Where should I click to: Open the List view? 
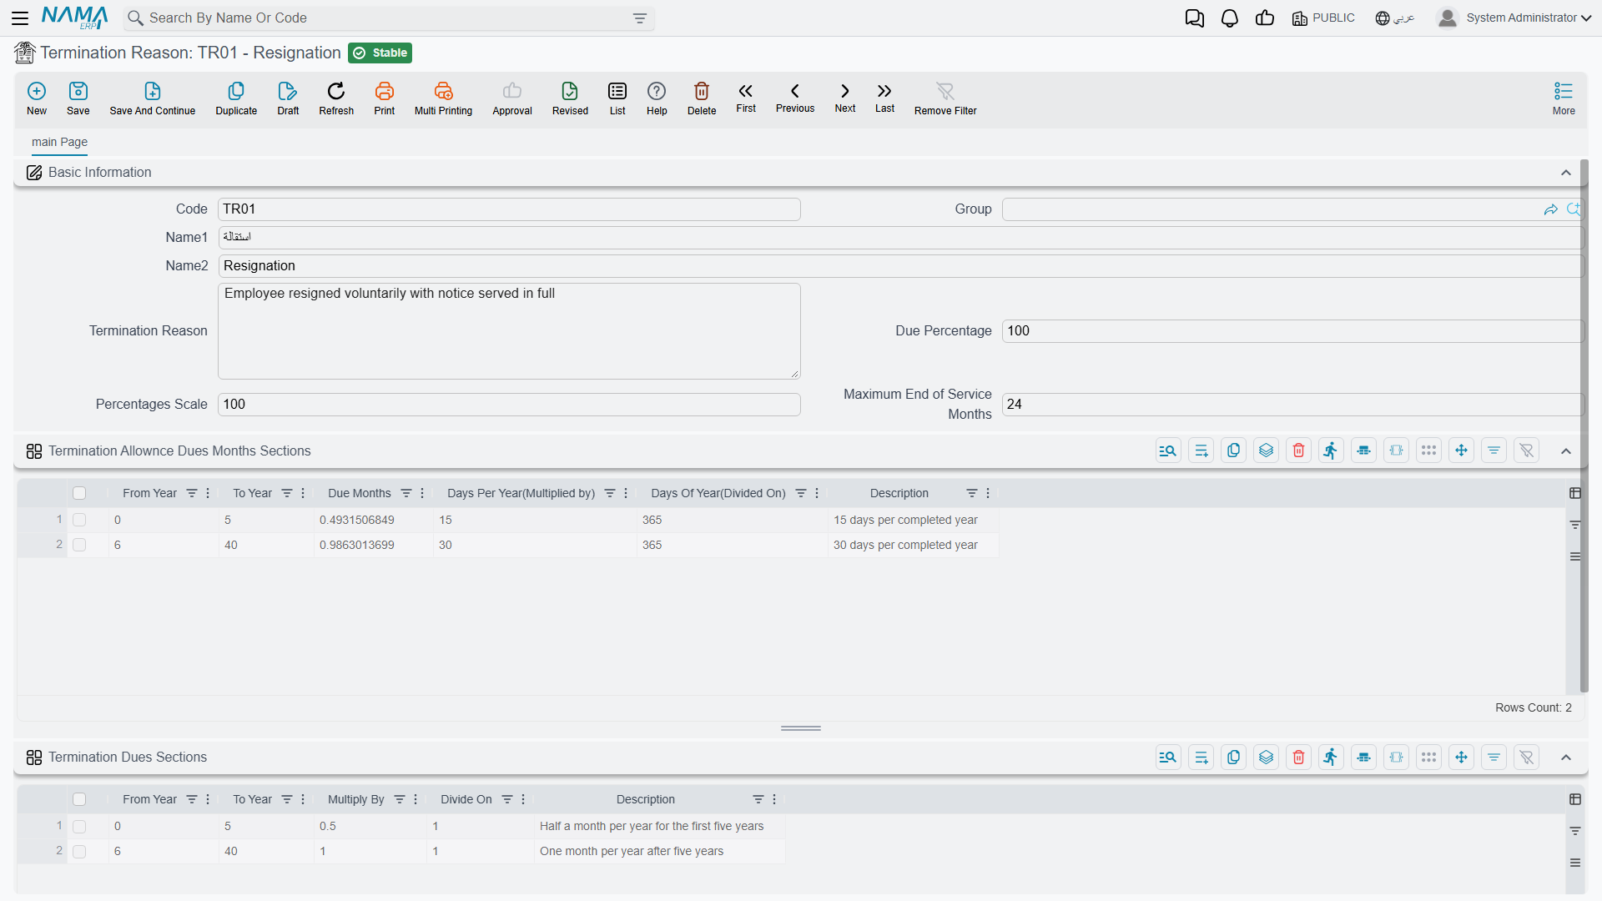617,98
